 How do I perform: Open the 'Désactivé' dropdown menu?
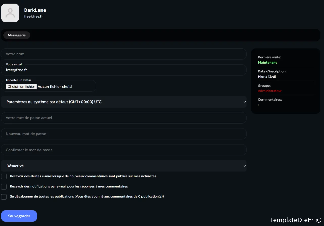[x=124, y=166]
